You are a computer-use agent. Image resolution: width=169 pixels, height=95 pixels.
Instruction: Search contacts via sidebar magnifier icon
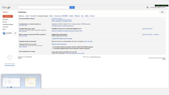click(15, 33)
